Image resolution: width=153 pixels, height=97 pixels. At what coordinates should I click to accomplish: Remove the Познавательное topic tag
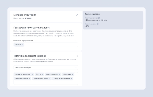(x=30, y=78)
